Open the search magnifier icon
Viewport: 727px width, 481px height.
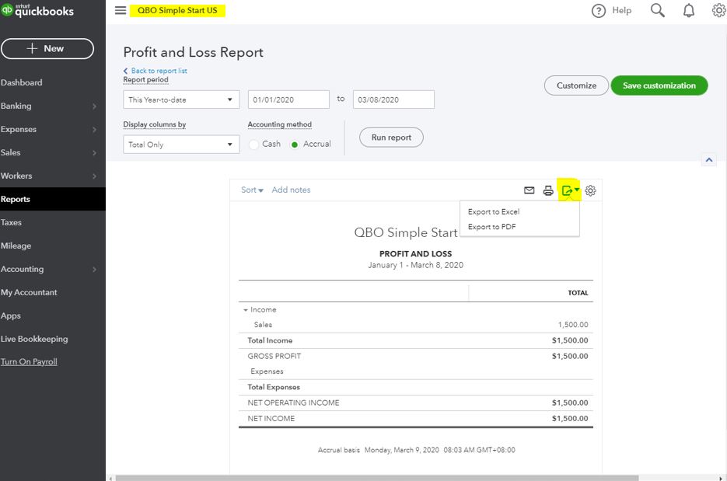(658, 10)
